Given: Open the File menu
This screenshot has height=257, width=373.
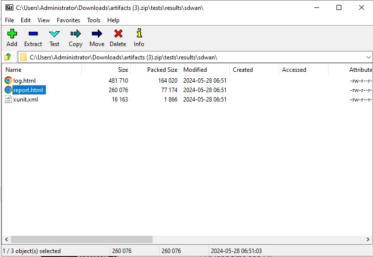Looking at the screenshot, I should [x=9, y=20].
